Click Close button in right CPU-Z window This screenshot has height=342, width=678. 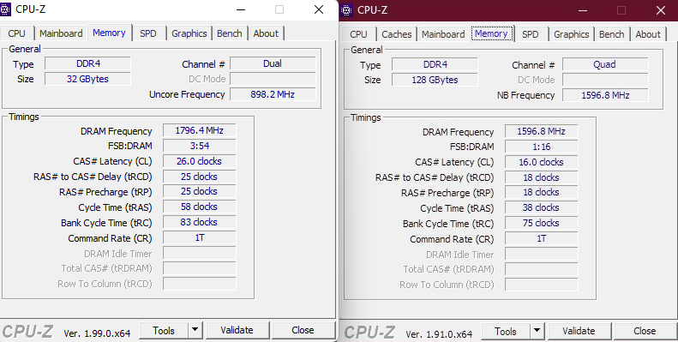coord(645,331)
